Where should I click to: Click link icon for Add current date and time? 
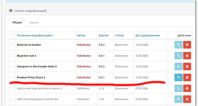pyautogui.click(x=178, y=88)
